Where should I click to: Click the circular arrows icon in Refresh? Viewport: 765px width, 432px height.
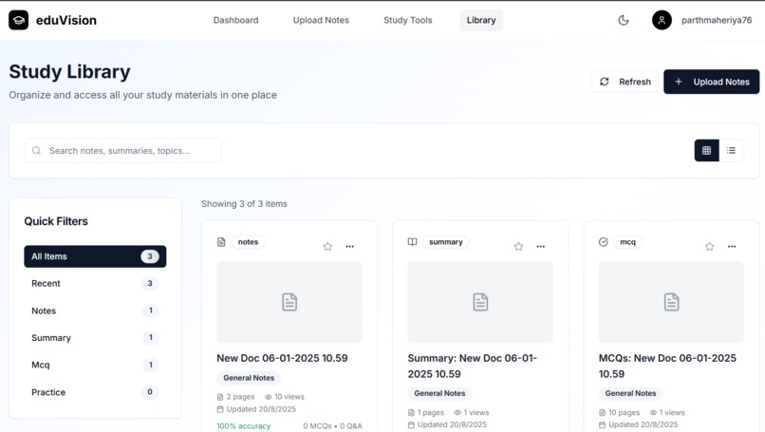tap(604, 82)
